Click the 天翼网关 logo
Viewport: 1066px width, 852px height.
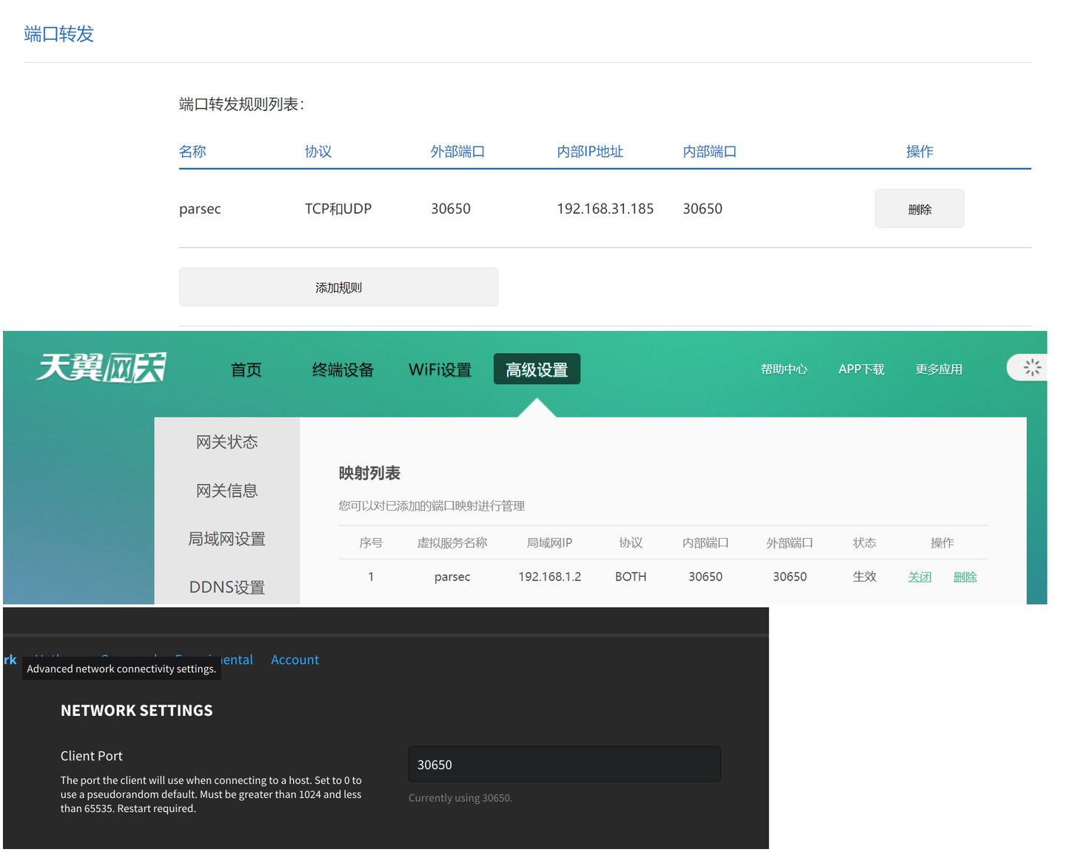click(x=101, y=367)
